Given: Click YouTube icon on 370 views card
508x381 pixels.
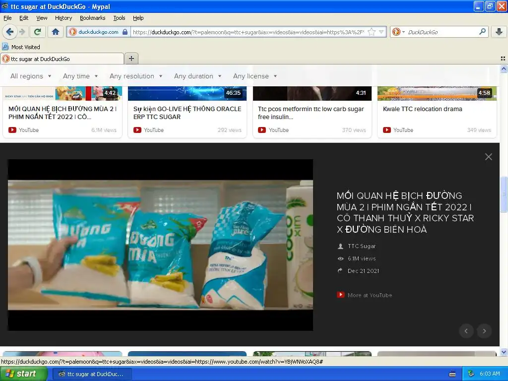Looking at the screenshot, I should pyautogui.click(x=262, y=130).
